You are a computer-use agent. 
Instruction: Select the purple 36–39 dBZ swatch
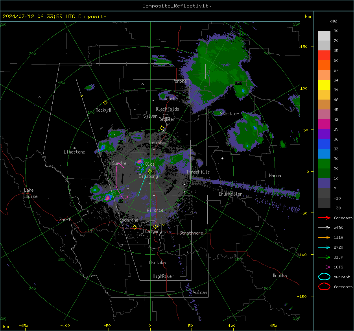pyautogui.click(x=324, y=134)
